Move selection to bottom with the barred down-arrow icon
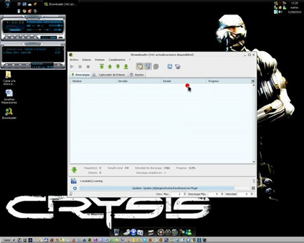Image resolution: width=304 pixels, height=243 pixels. (x=126, y=67)
